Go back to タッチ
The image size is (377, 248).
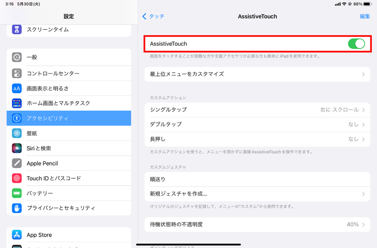[154, 17]
